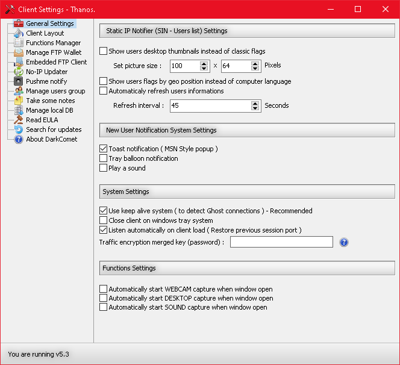The image size is (400, 365).
Task: Open Functions Manager via its sidebar icon
Action: [19, 43]
